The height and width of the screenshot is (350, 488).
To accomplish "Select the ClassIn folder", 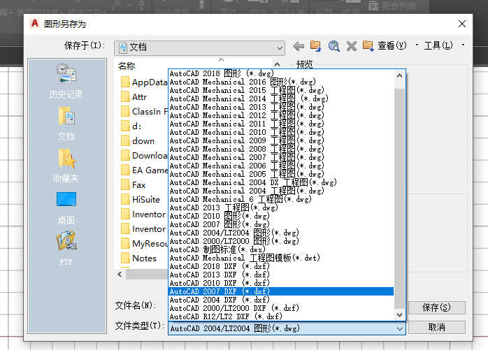I will click(144, 112).
